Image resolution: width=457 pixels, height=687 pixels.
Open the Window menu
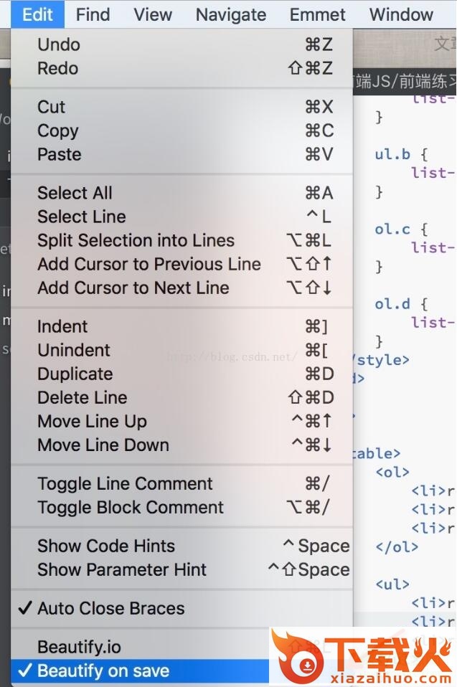pyautogui.click(x=401, y=14)
